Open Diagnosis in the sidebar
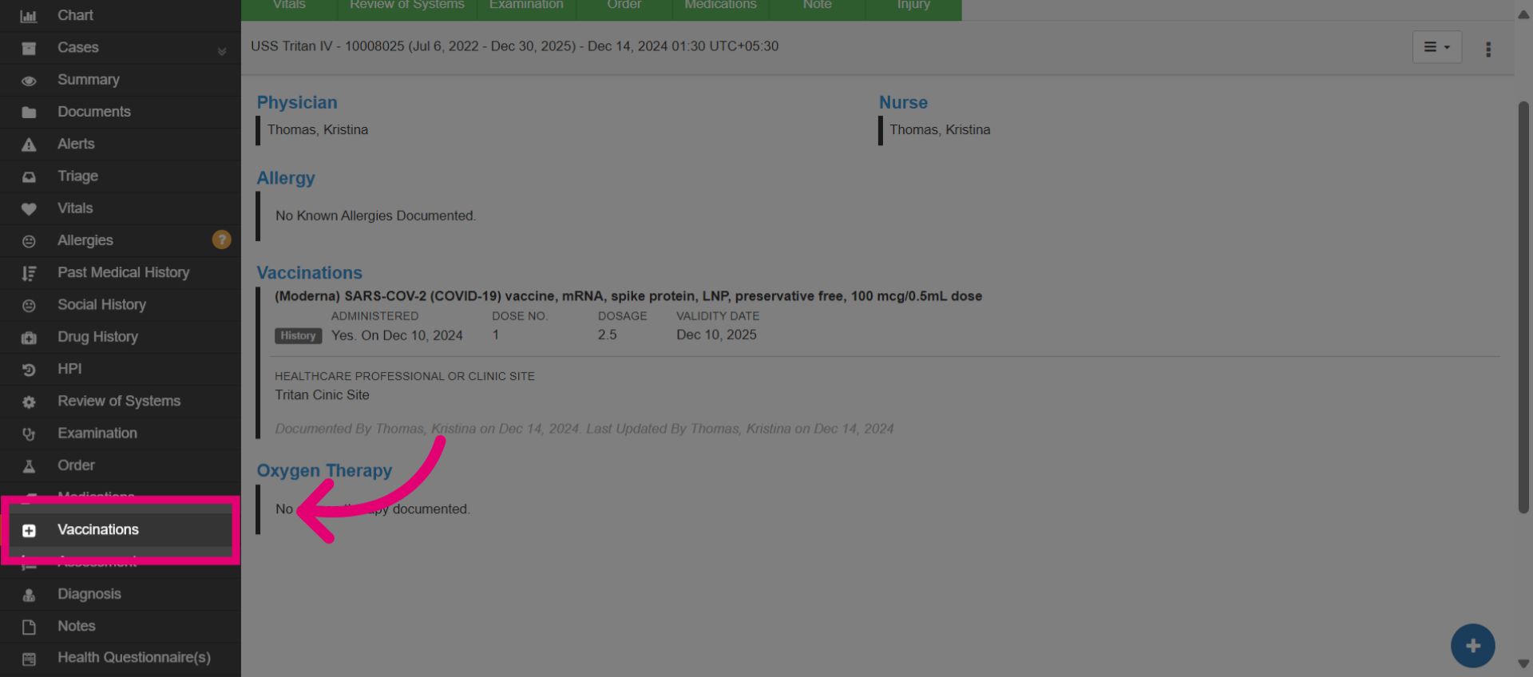The width and height of the screenshot is (1533, 677). pyautogui.click(x=120, y=594)
